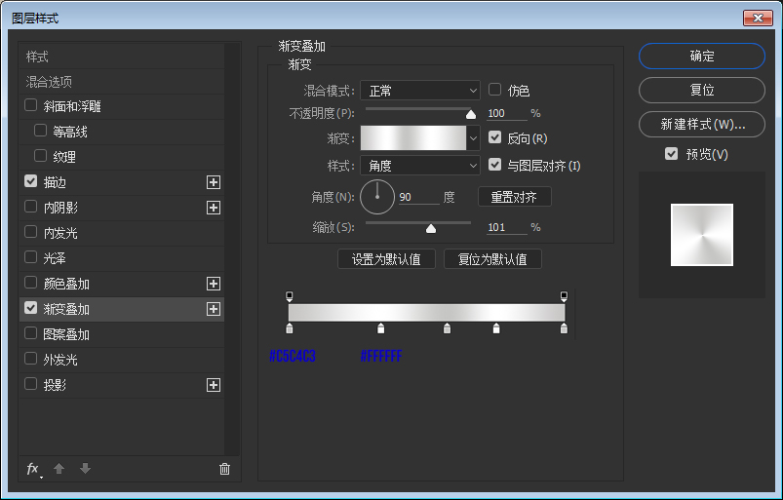783x500 pixels.
Task: Enable the 投影 checkbox
Action: [x=31, y=384]
